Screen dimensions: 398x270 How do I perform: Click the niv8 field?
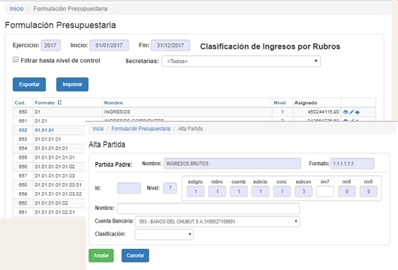(347, 191)
